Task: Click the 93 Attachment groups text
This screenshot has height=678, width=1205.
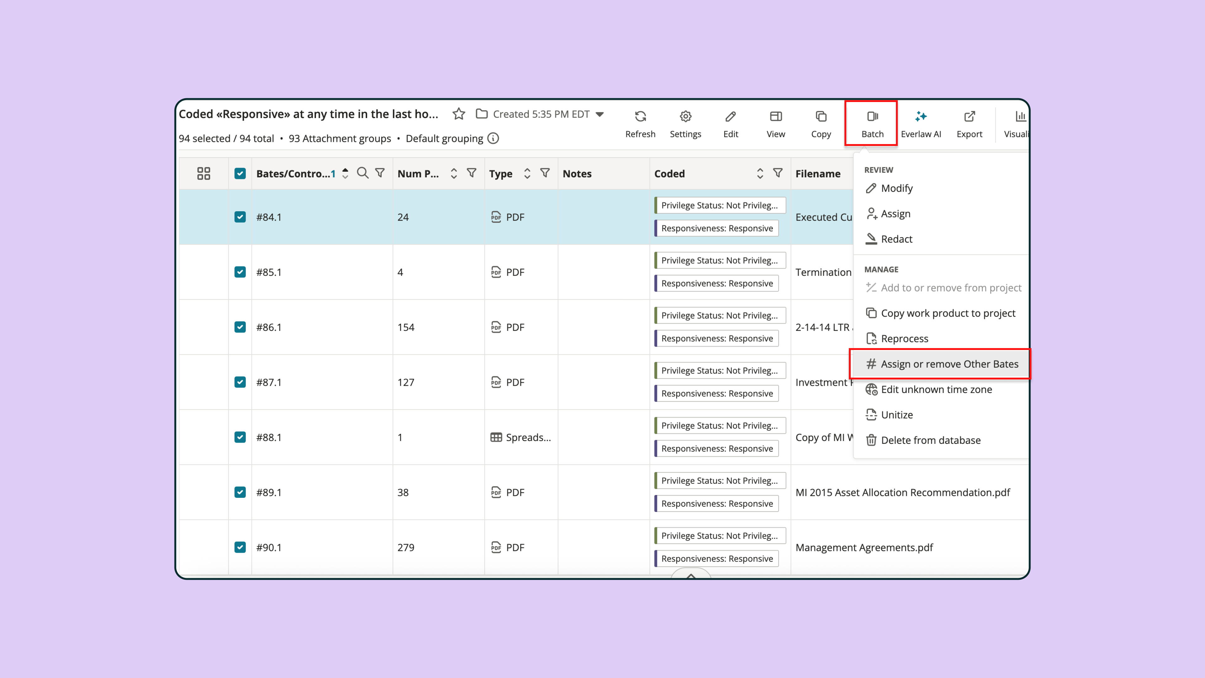Action: pyautogui.click(x=340, y=138)
